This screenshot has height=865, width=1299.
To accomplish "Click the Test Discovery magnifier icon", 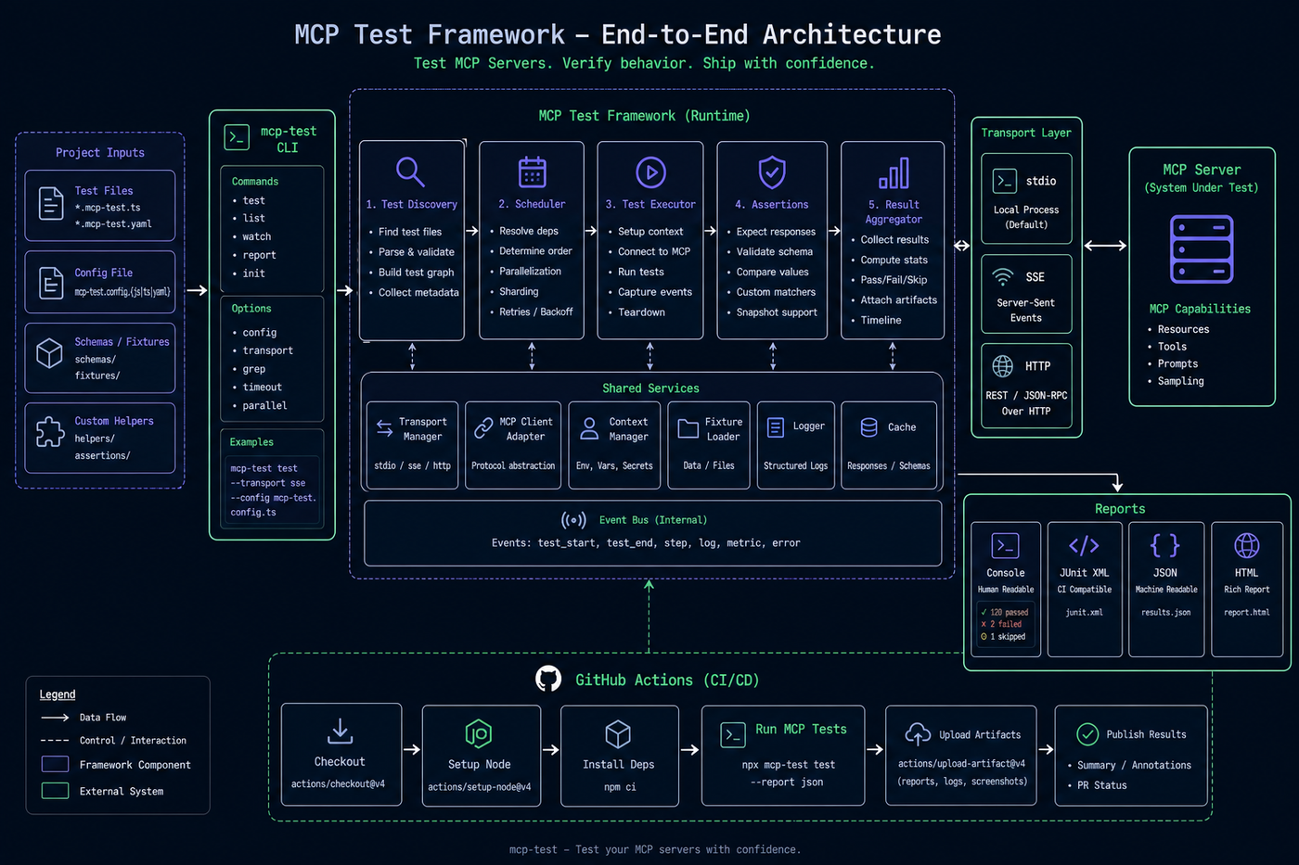I will pyautogui.click(x=410, y=172).
